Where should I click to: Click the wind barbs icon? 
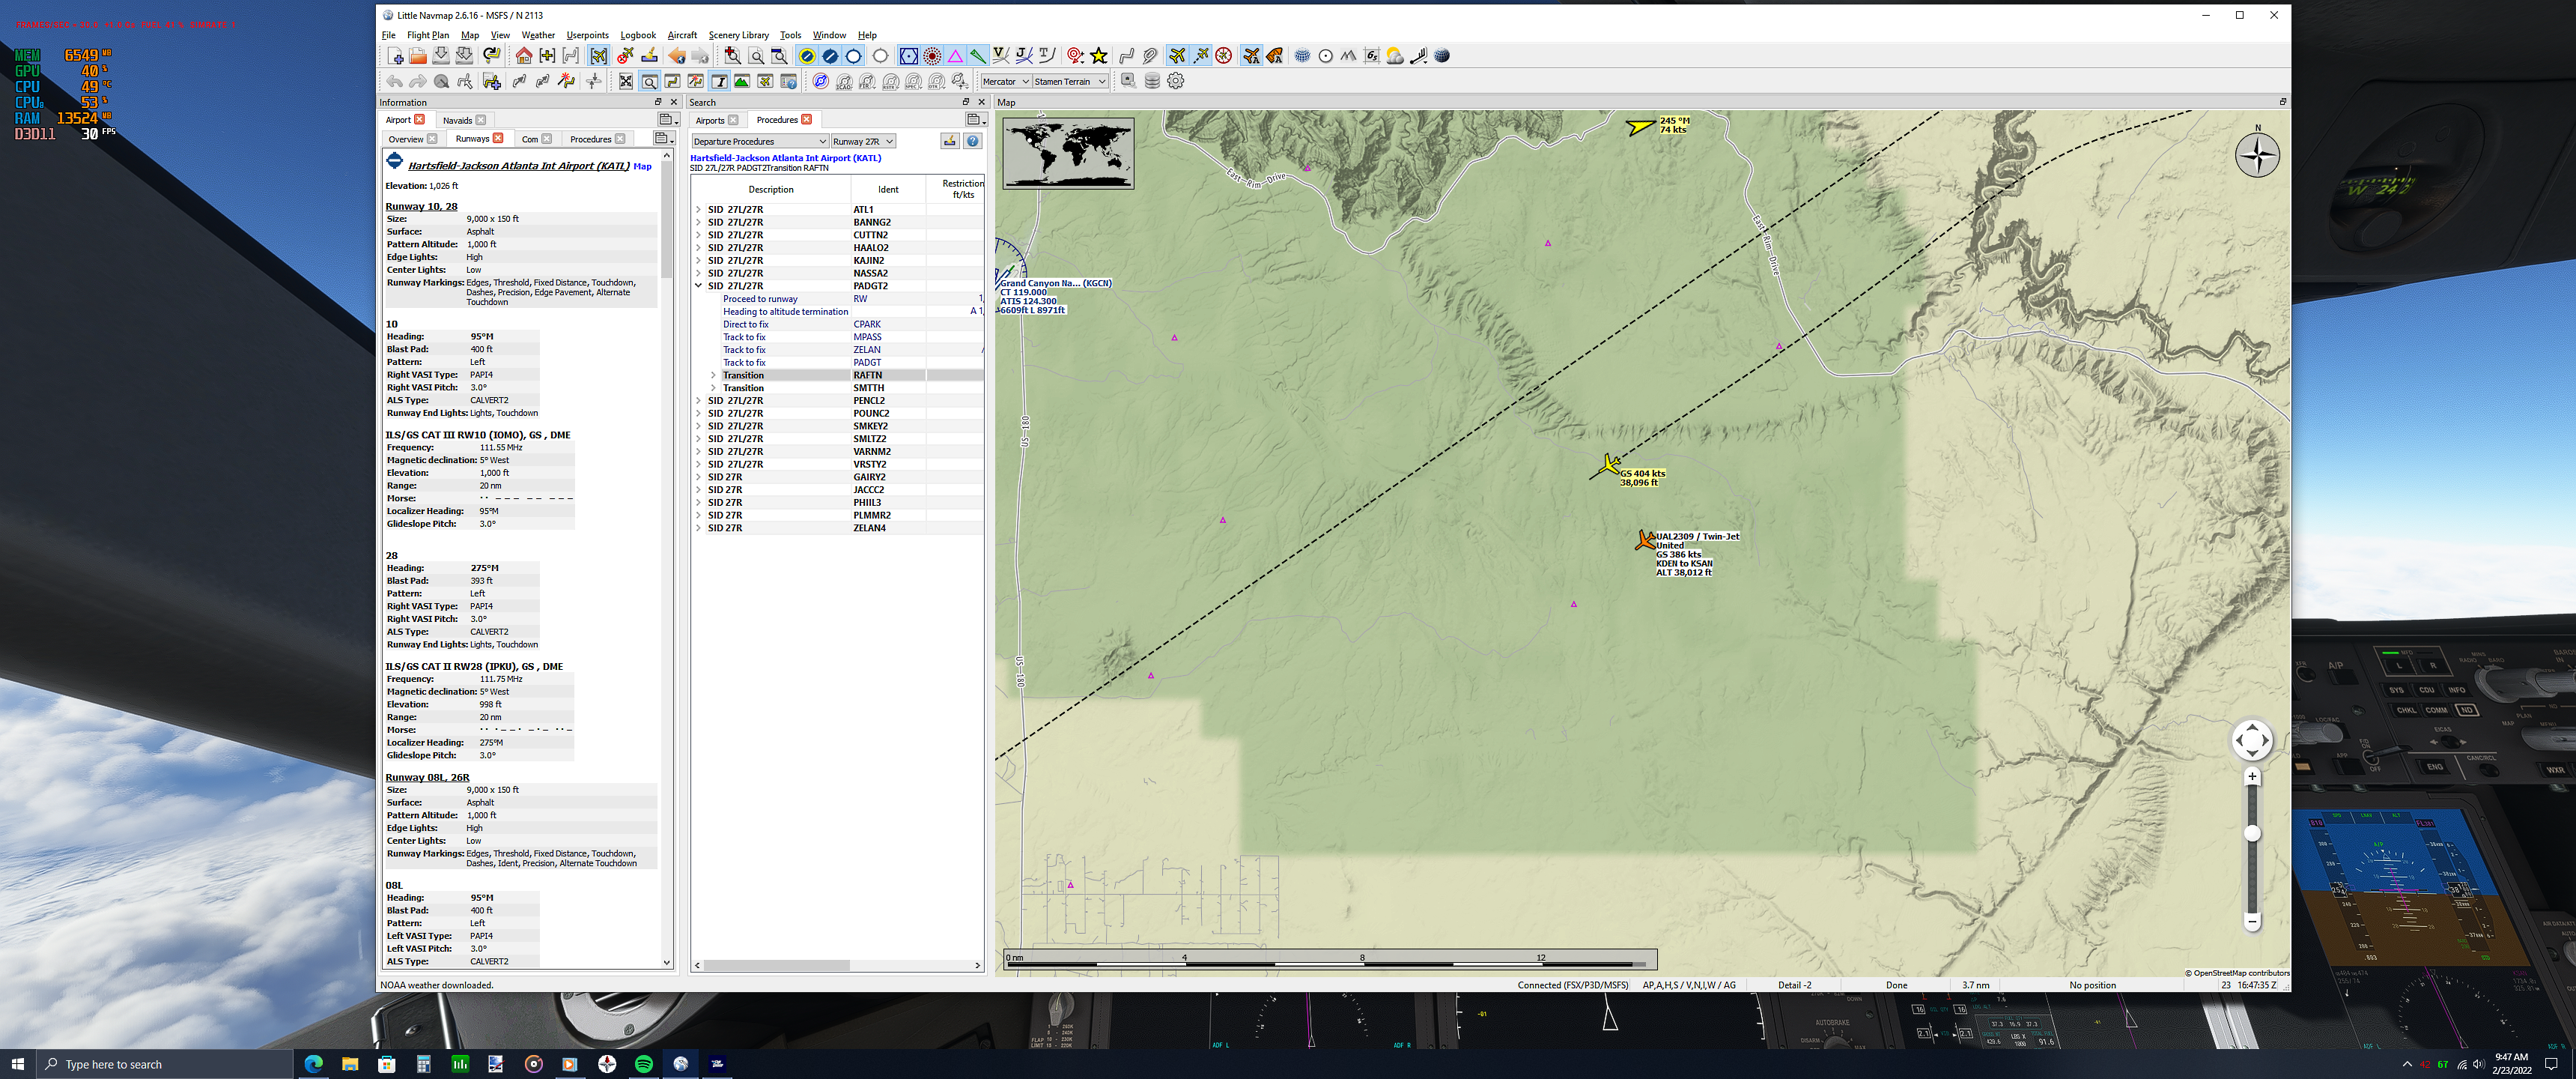tap(1418, 56)
